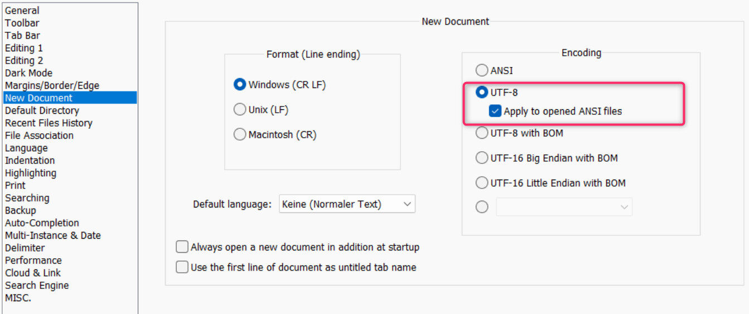Open the Backup settings page
749x314 pixels.
point(21,210)
